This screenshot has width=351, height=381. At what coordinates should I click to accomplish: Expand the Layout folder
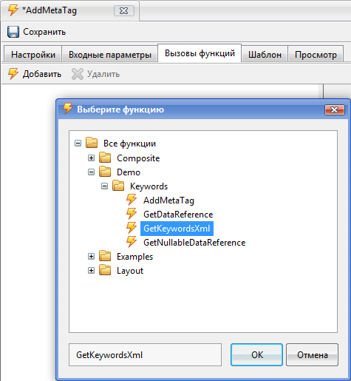pos(91,271)
